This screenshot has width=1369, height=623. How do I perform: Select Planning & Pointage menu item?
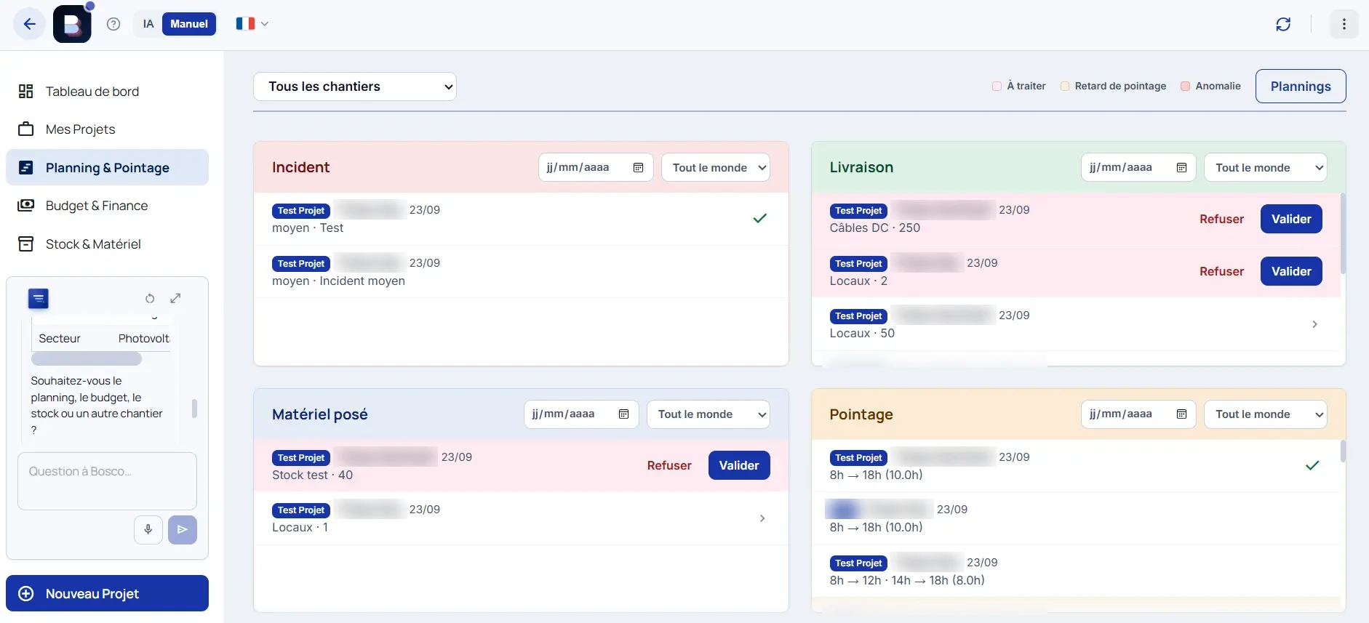[107, 168]
